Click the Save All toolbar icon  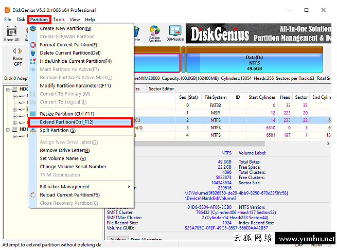pos(11,33)
